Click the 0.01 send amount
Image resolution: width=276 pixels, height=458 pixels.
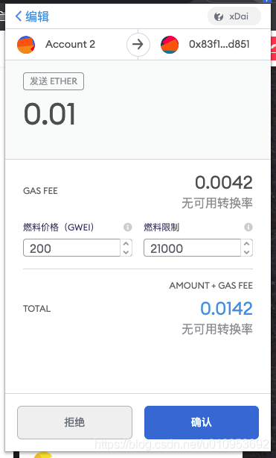[x=50, y=114]
